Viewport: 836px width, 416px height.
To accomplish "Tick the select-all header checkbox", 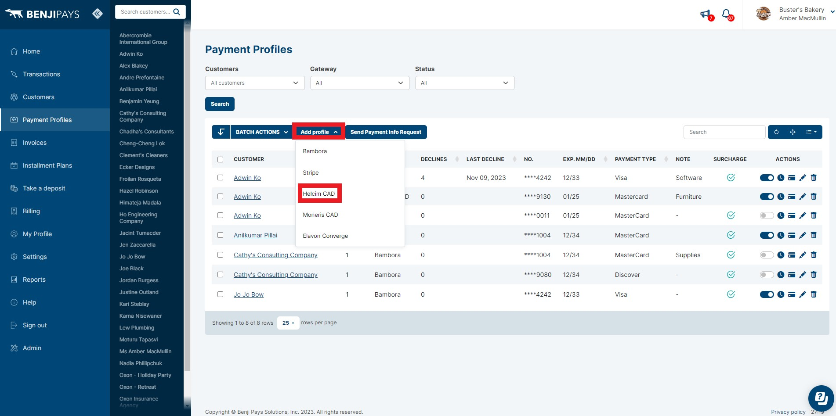I will click(x=221, y=159).
